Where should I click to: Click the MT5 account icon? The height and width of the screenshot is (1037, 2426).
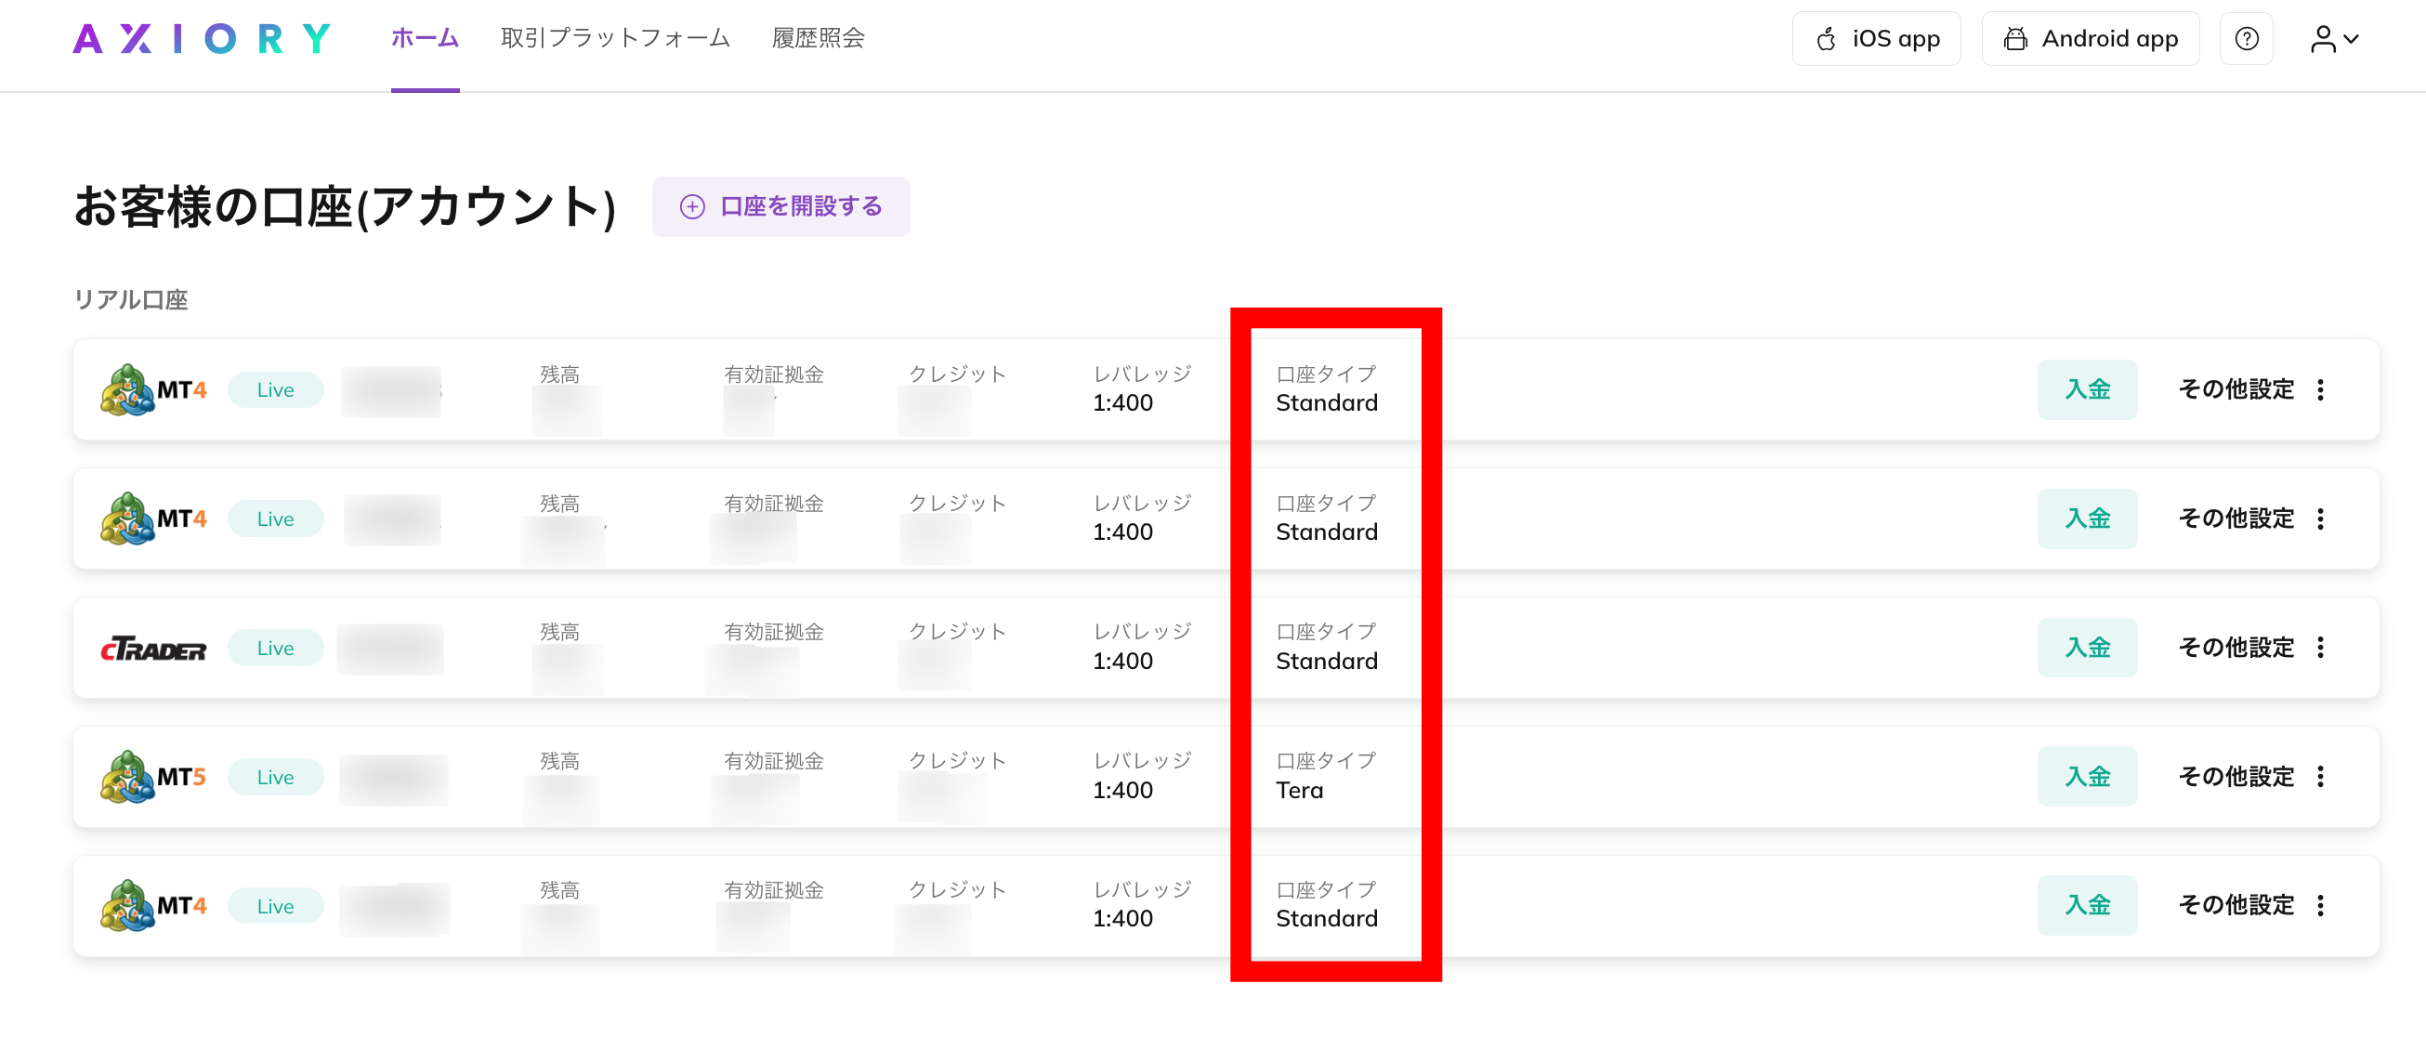[128, 777]
